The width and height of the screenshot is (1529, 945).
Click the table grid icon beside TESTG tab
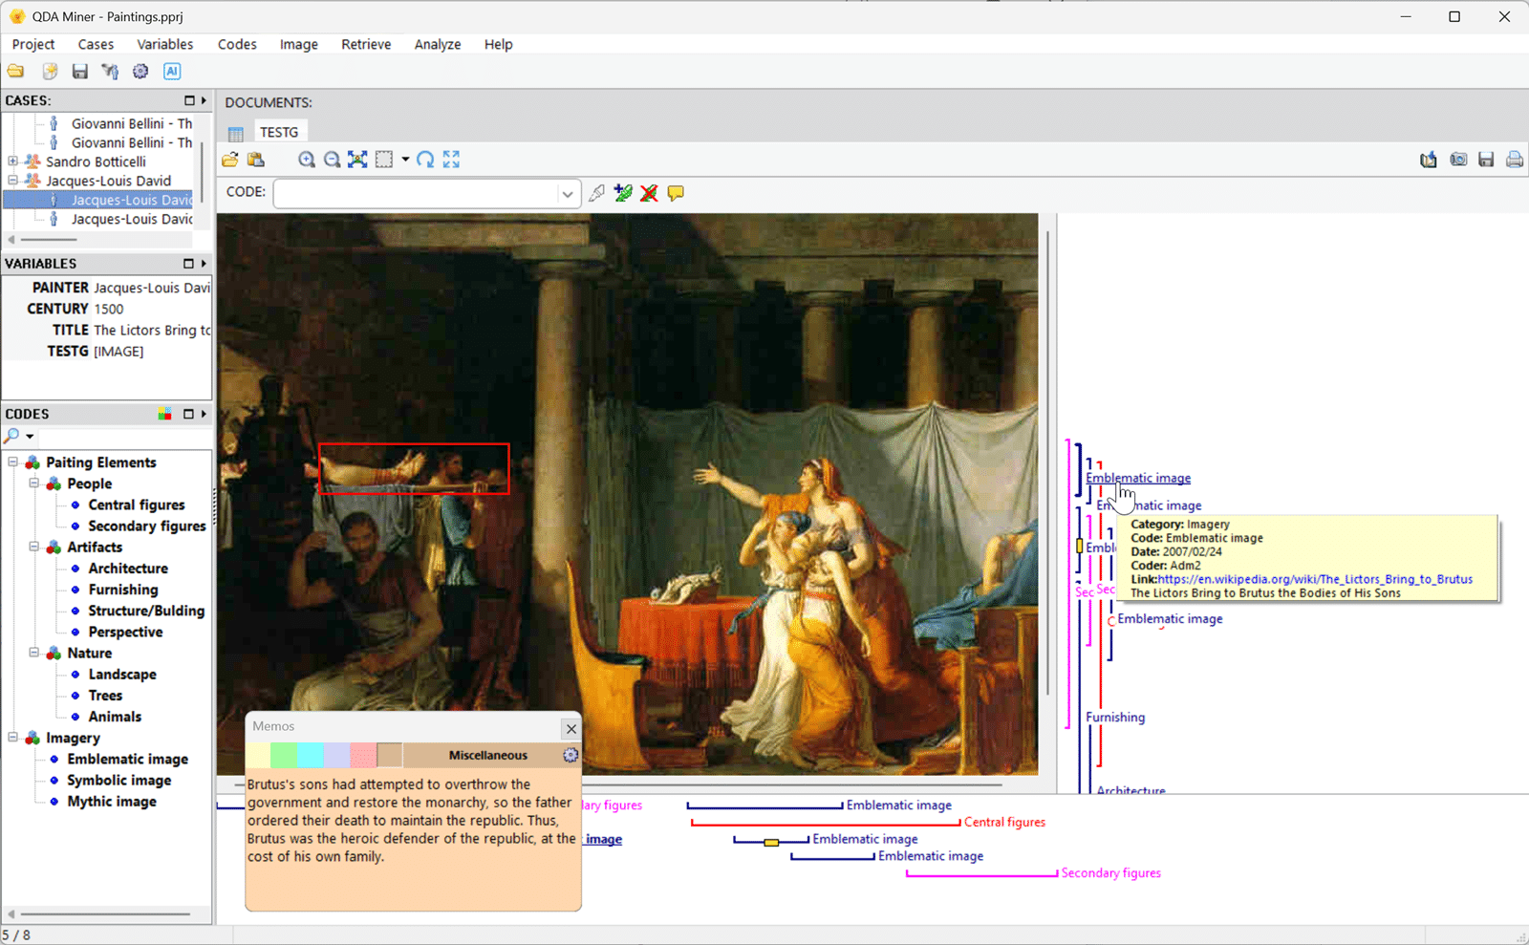pos(236,133)
